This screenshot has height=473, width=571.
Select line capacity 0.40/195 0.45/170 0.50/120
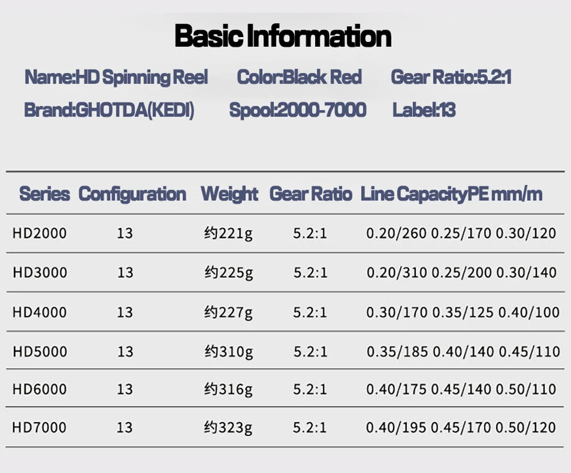tap(461, 427)
